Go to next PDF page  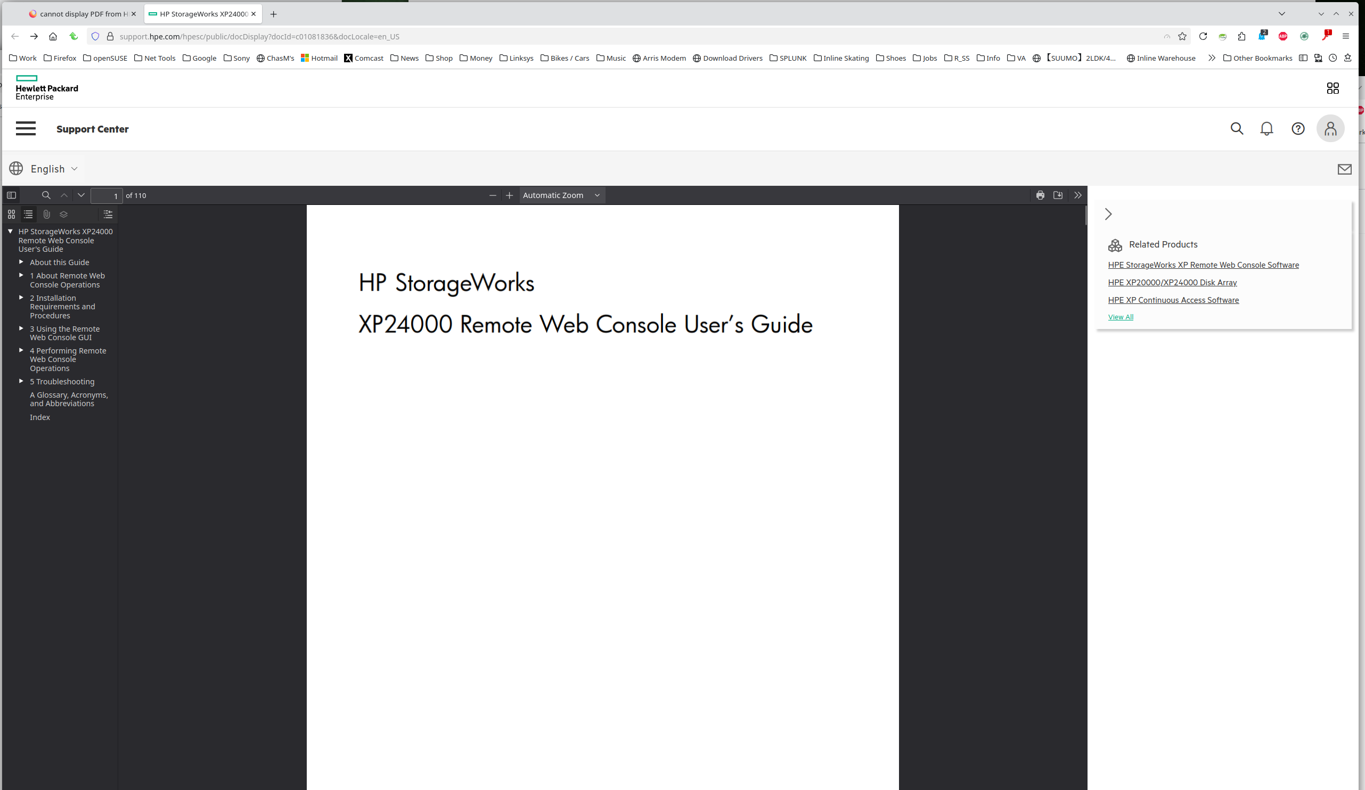(81, 195)
